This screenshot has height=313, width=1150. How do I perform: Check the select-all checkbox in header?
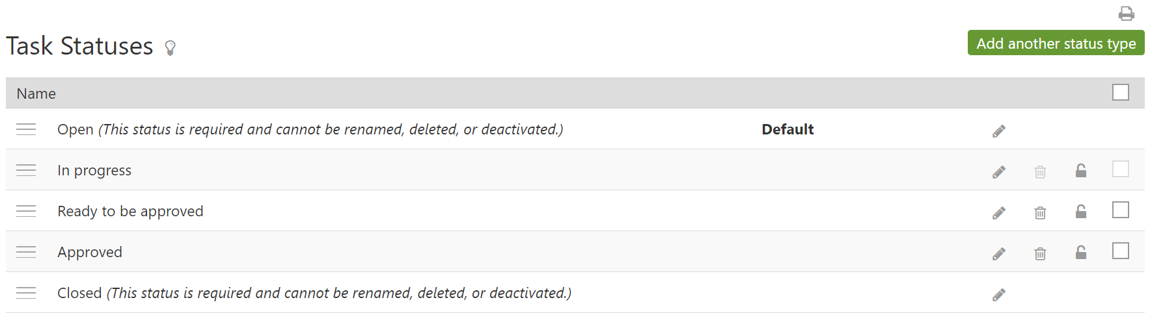(x=1121, y=93)
